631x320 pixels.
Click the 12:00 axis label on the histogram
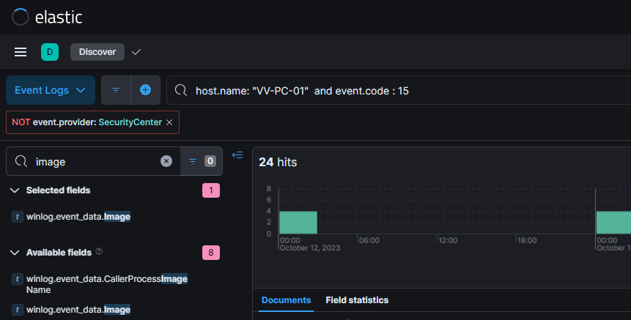tap(448, 240)
